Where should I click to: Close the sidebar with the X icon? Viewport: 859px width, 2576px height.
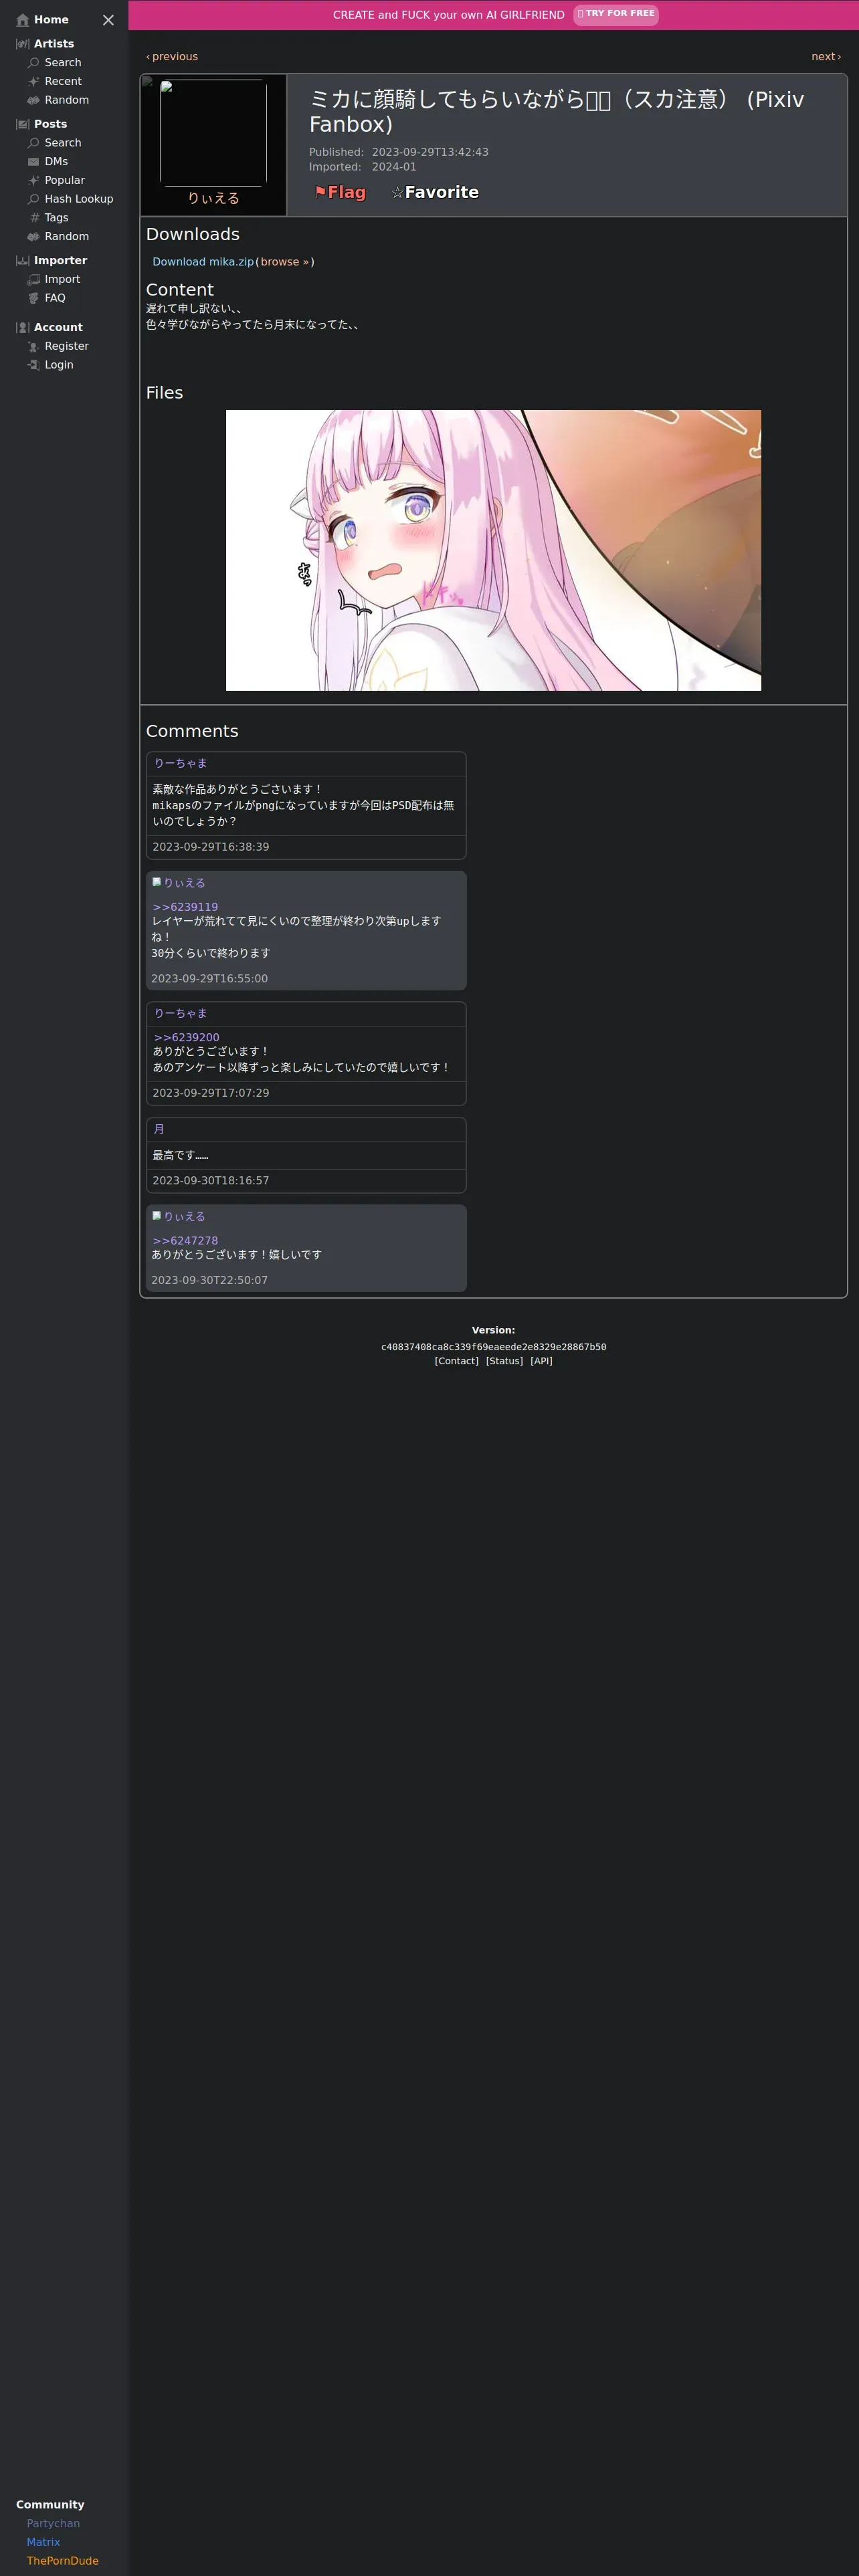tap(108, 20)
